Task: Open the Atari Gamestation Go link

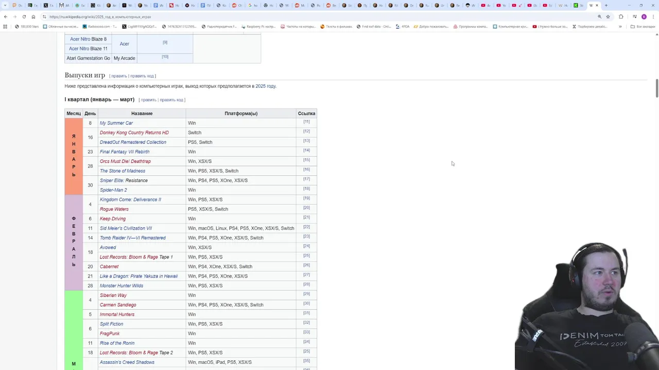Action: (x=88, y=58)
